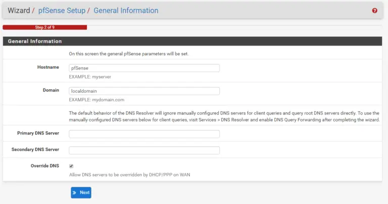388x204 pixels.
Task: Click the double-chevron icon on Next button
Action: (x=74, y=192)
